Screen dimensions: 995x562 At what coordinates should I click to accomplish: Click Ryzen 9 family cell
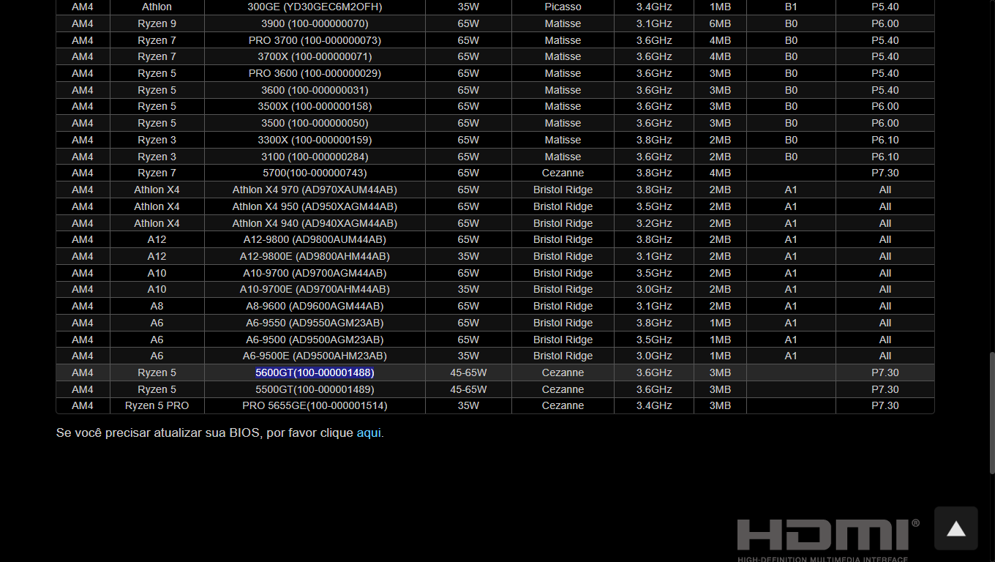coord(157,23)
